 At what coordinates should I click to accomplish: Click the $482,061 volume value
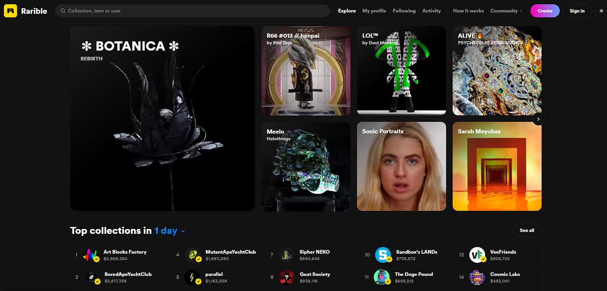(x=500, y=281)
